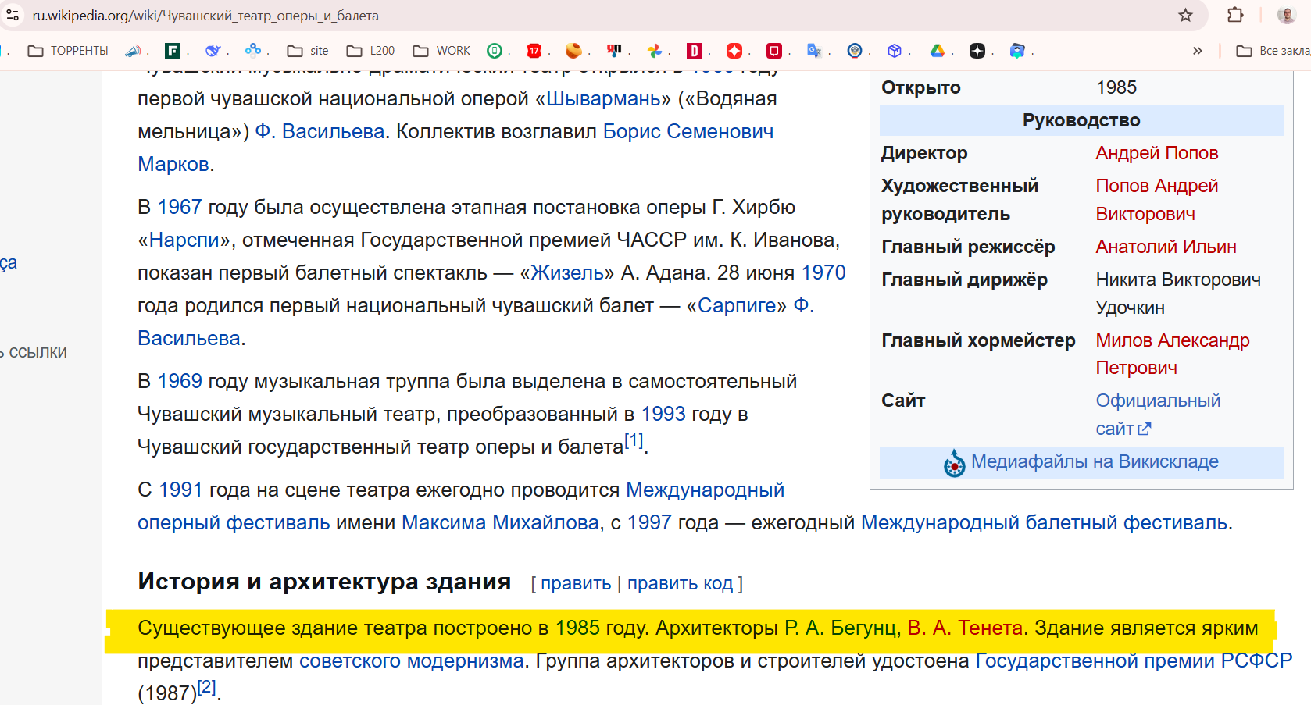Open the orange ball bookmark icon
Image resolution: width=1311 pixels, height=705 pixels.
coord(574,51)
